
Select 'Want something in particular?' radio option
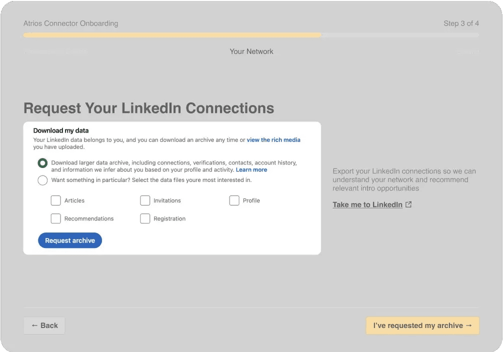click(x=42, y=180)
